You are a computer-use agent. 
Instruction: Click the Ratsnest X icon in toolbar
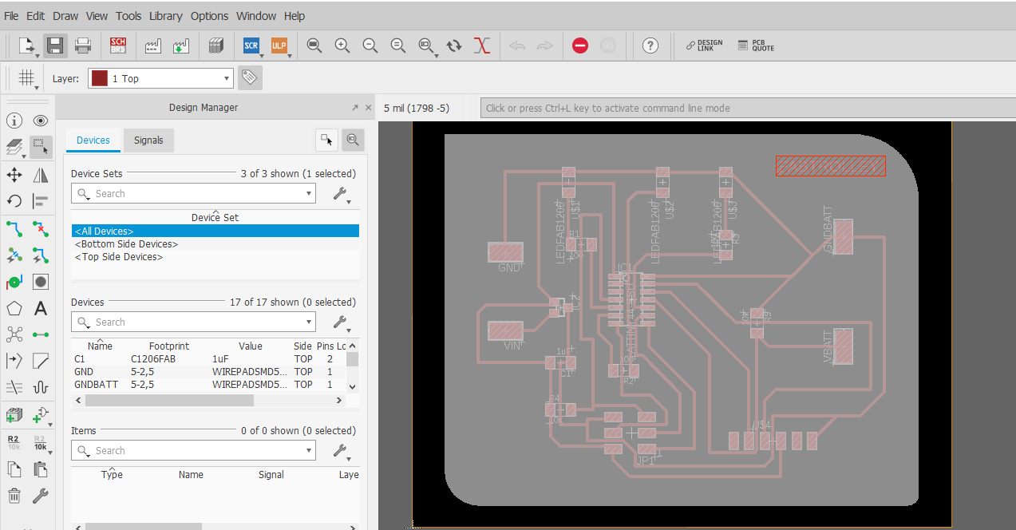[481, 45]
